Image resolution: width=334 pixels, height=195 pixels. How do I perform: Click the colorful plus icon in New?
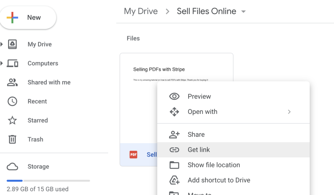12,18
